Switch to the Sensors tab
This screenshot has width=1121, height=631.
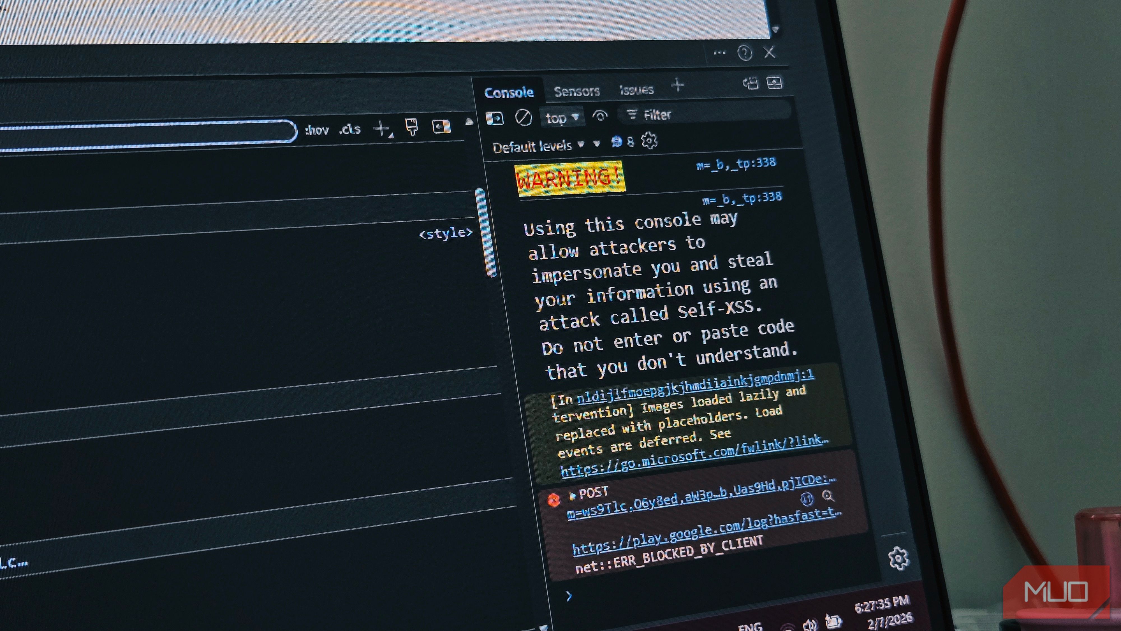click(x=576, y=91)
